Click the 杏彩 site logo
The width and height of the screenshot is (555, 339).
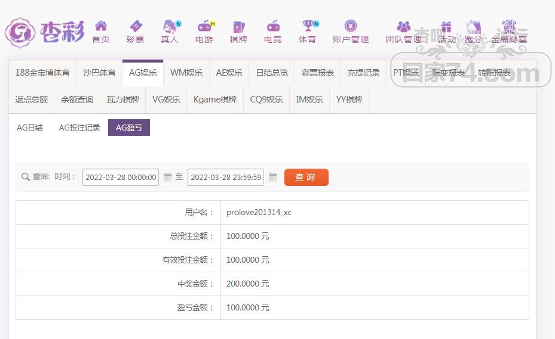(45, 31)
